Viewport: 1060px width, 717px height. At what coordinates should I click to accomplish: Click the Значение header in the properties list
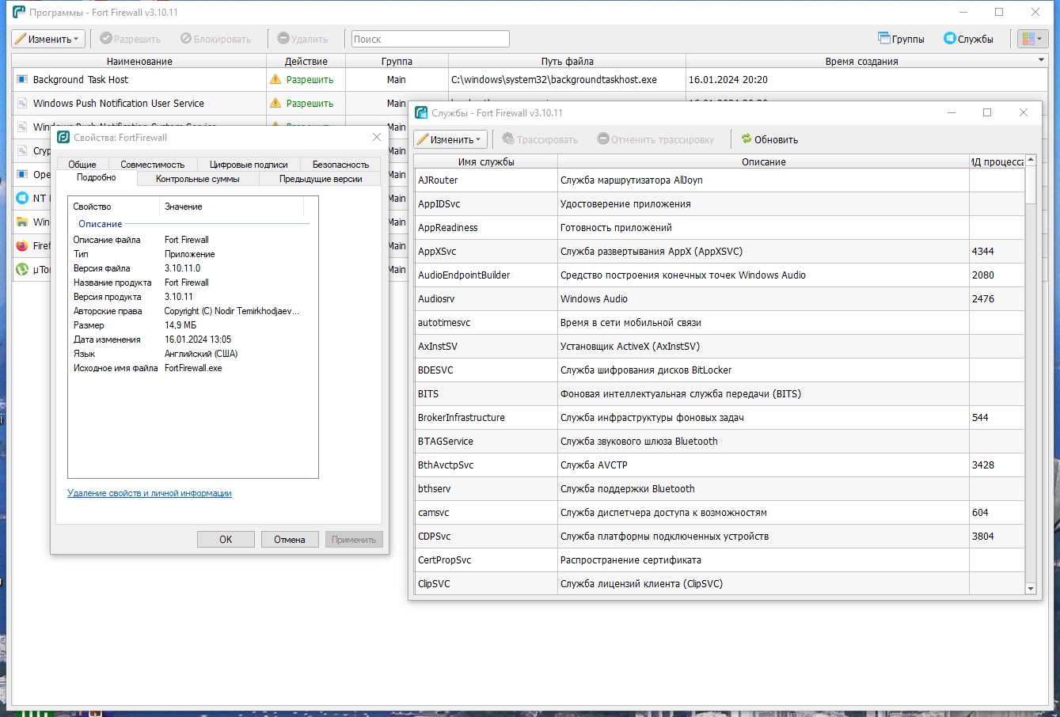[x=231, y=207]
